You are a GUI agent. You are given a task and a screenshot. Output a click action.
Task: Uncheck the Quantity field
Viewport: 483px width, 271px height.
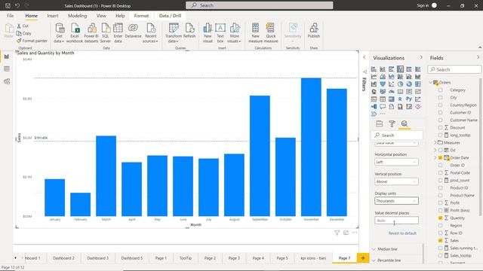(440, 218)
